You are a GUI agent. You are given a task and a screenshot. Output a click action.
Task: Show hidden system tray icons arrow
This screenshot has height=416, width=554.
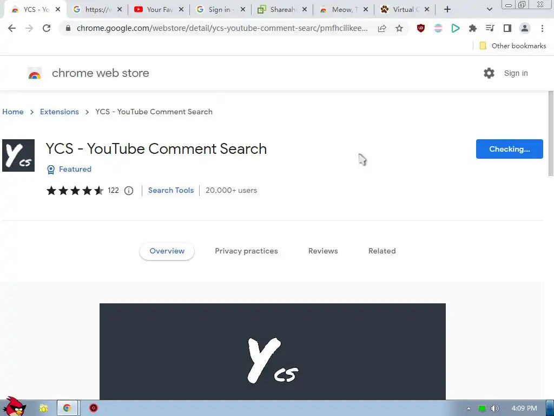click(469, 408)
